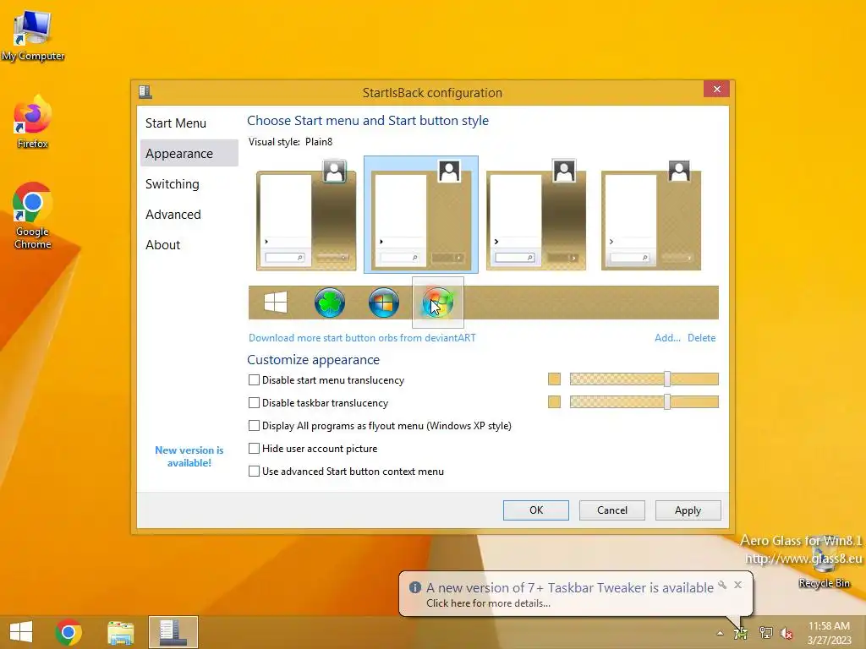Open Download more orbs from deviantART link
This screenshot has height=649, width=866.
(362, 338)
